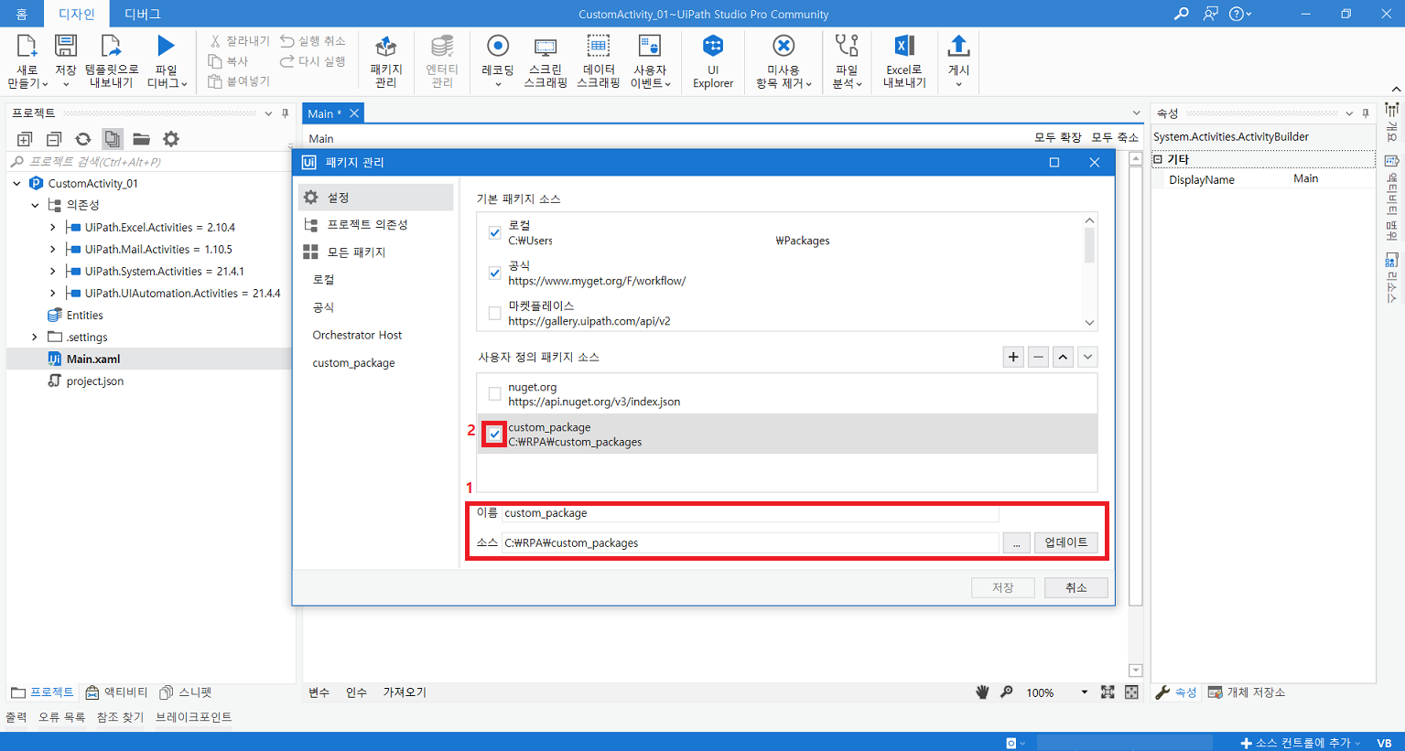The height and width of the screenshot is (751, 1405).
Task: Open the zoom percentage dropdown arrow
Action: [x=1084, y=692]
